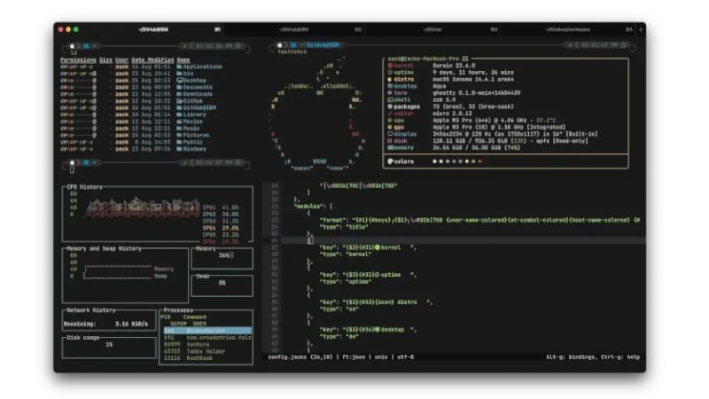The width and height of the screenshot is (709, 399).
Task: Click the Apple distro icon in fastfetch output
Action: click(390, 79)
